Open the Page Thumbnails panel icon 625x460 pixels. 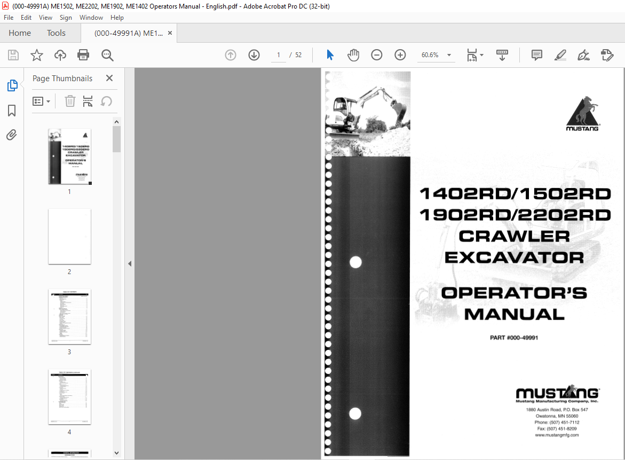pyautogui.click(x=12, y=85)
